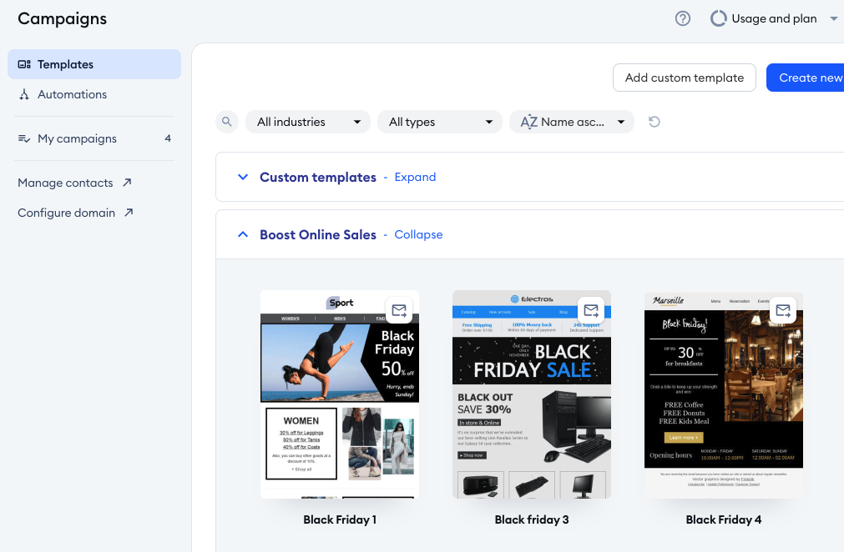
Task: Open the All types dropdown
Action: (x=440, y=122)
